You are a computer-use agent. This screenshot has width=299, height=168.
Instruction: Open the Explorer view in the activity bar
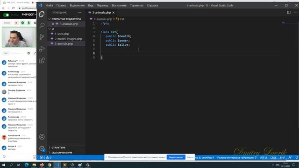tap(42, 14)
